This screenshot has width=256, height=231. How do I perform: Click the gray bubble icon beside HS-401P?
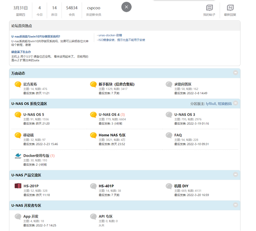93,186
